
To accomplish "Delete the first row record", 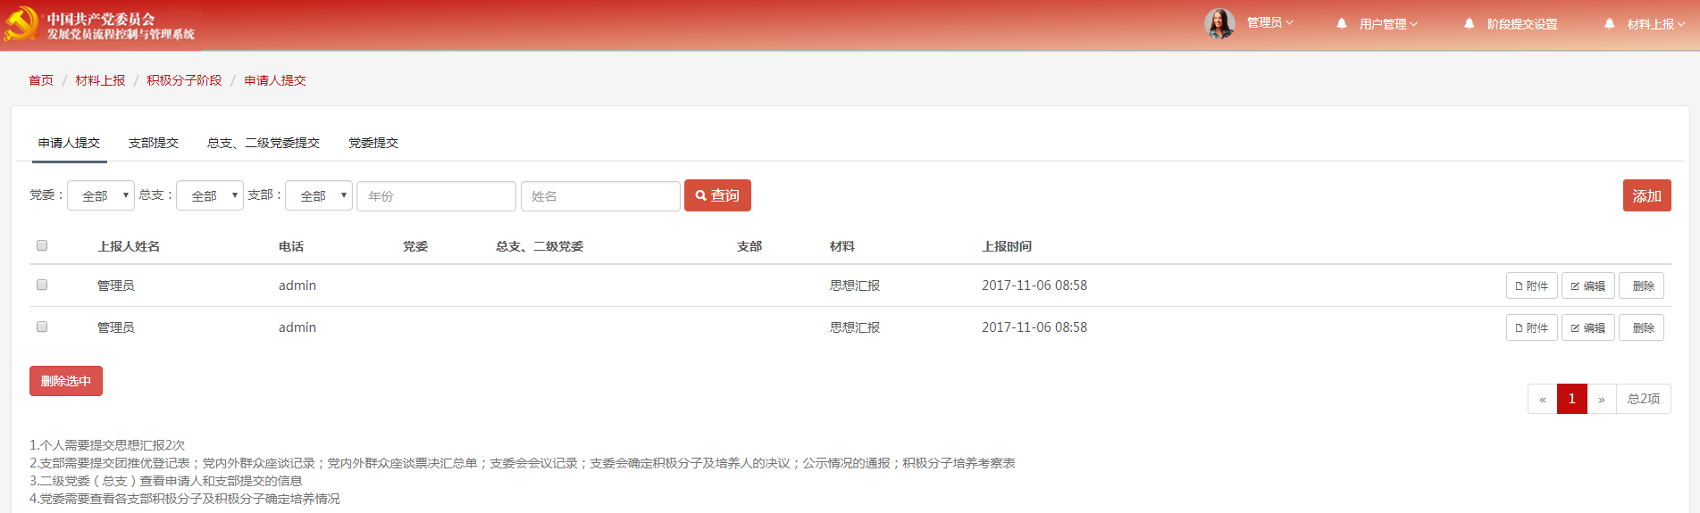I will coord(1641,285).
